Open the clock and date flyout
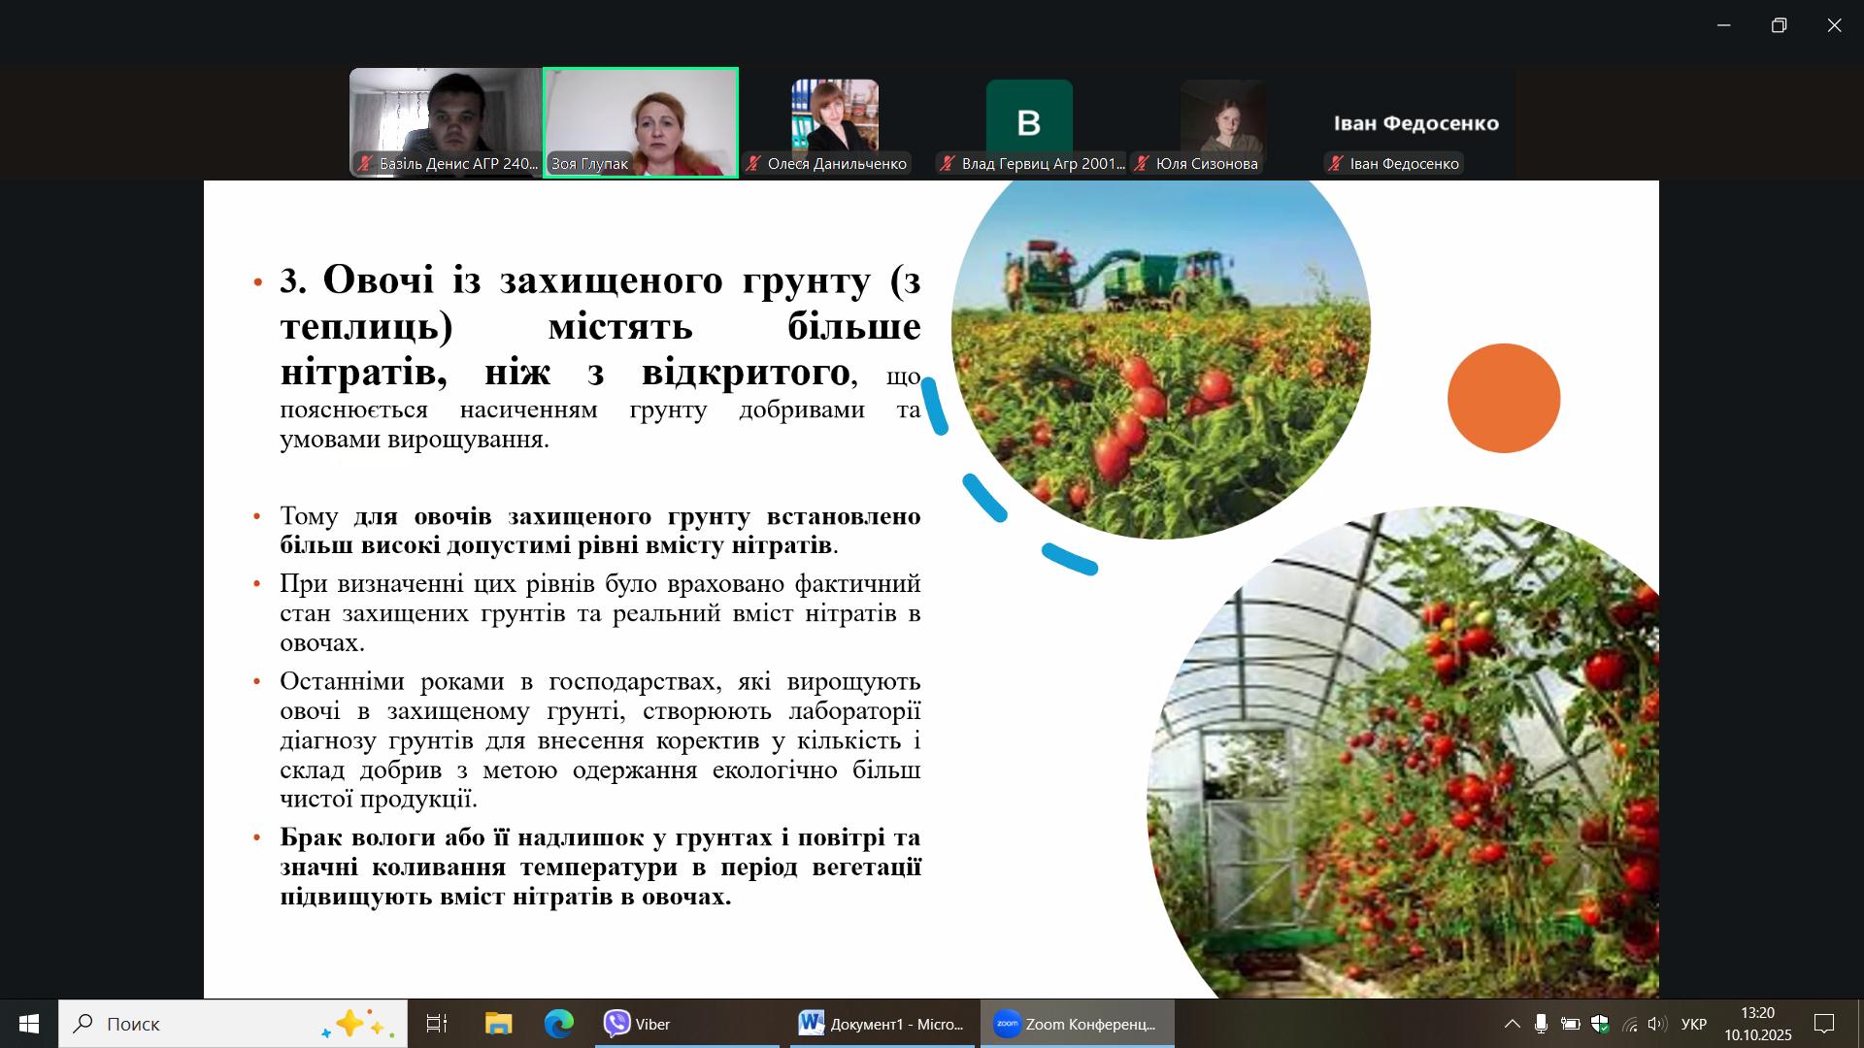 click(1757, 1024)
